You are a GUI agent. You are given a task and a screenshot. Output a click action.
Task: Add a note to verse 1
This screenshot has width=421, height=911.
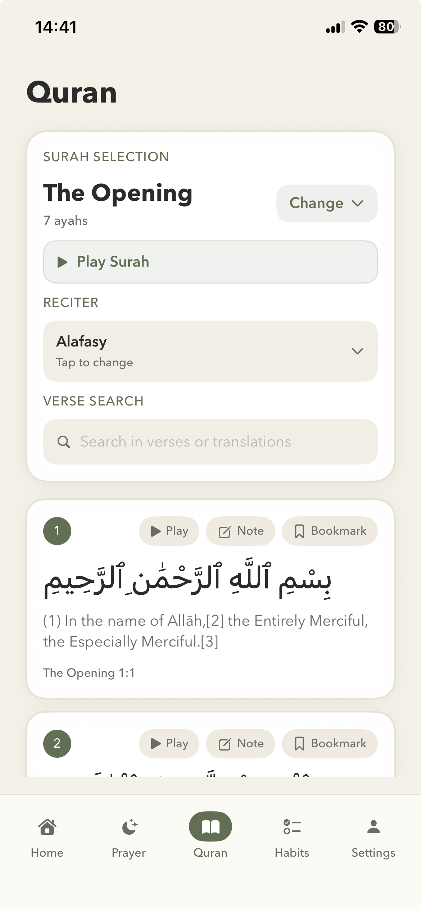pos(240,531)
